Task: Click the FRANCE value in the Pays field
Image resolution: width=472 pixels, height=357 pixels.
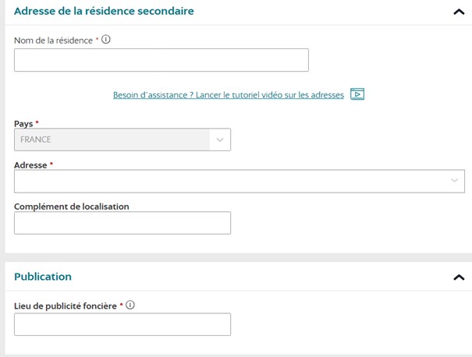Action: [x=36, y=140]
